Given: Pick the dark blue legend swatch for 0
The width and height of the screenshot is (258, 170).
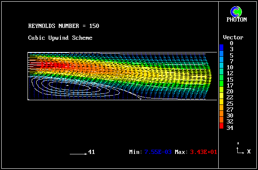Looking at the screenshot, I should pyautogui.click(x=222, y=44).
